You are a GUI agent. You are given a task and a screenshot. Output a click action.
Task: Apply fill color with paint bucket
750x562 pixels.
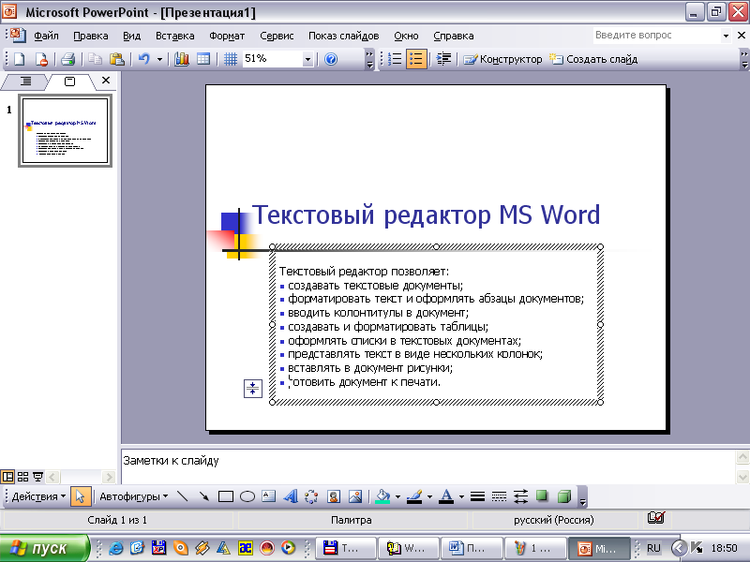(382, 496)
